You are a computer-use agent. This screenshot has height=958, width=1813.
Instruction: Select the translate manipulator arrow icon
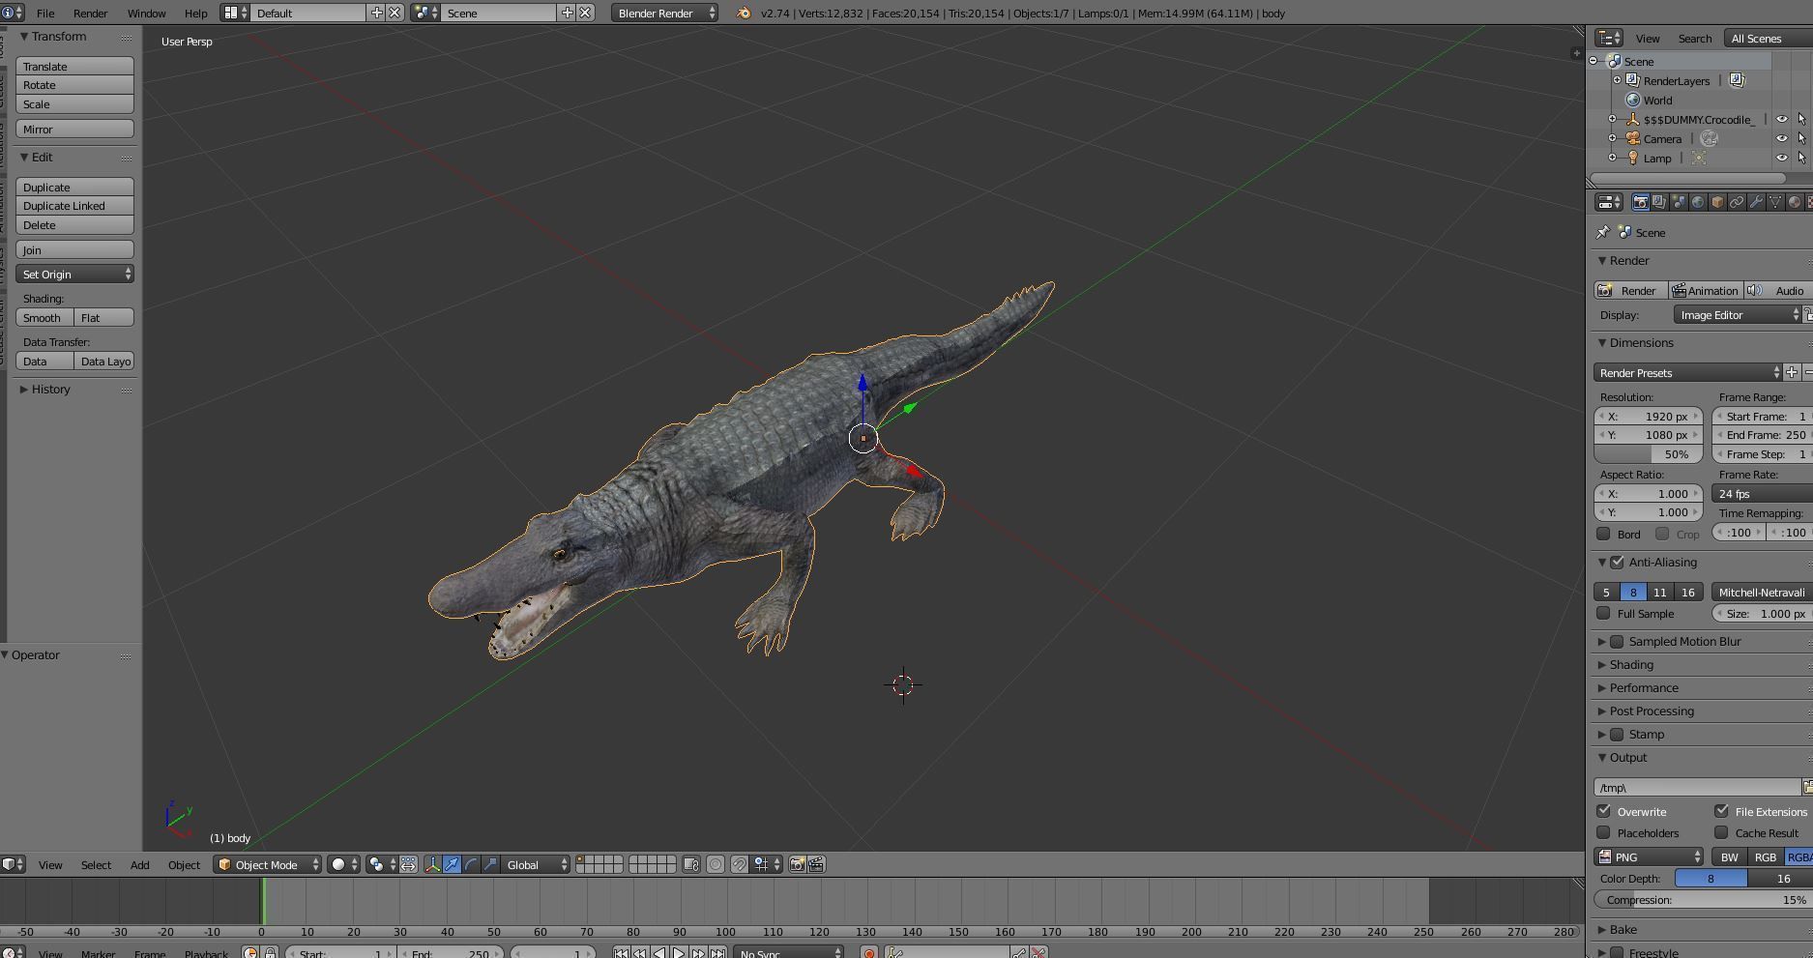(x=452, y=864)
